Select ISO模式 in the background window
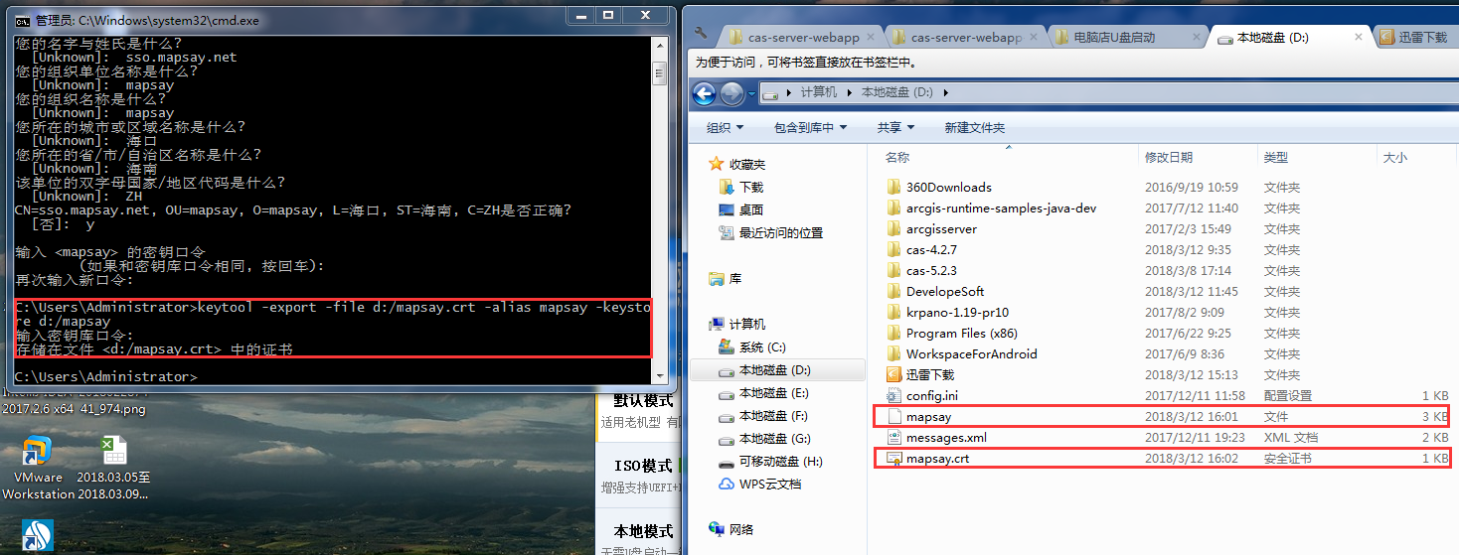Screen dimensions: 1459x555 (643, 466)
